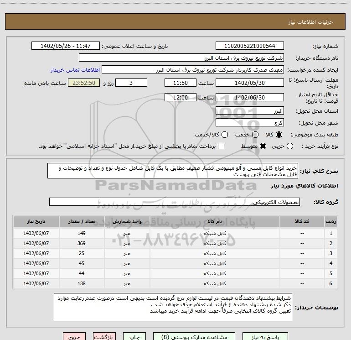Click the date 1402/06/07 in row 5

click(36, 273)
